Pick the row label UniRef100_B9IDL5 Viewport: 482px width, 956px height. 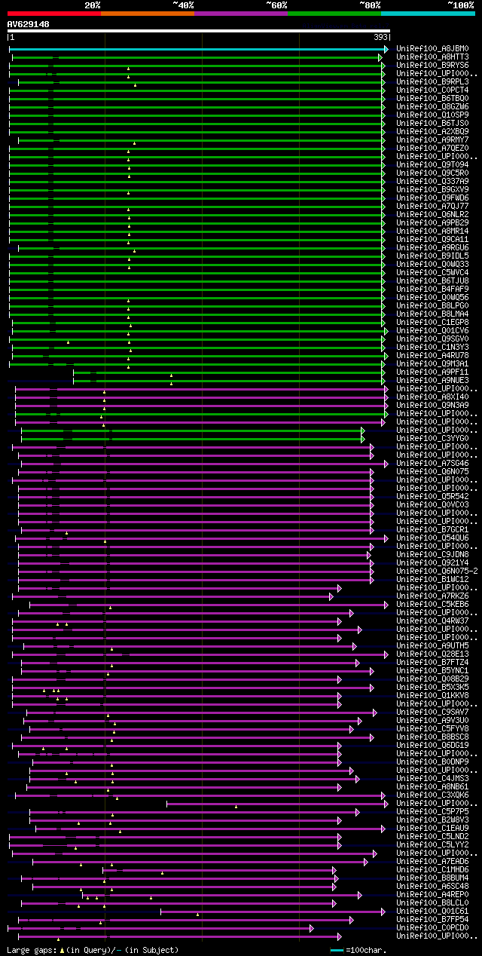433,256
